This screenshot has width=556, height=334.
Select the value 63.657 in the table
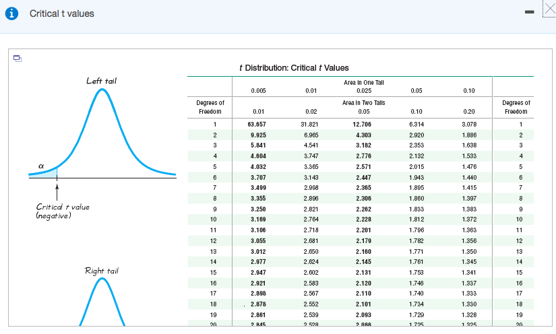pos(257,124)
